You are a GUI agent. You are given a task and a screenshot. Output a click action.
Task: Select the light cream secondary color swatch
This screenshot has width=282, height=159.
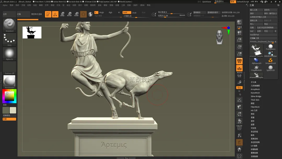(13, 110)
